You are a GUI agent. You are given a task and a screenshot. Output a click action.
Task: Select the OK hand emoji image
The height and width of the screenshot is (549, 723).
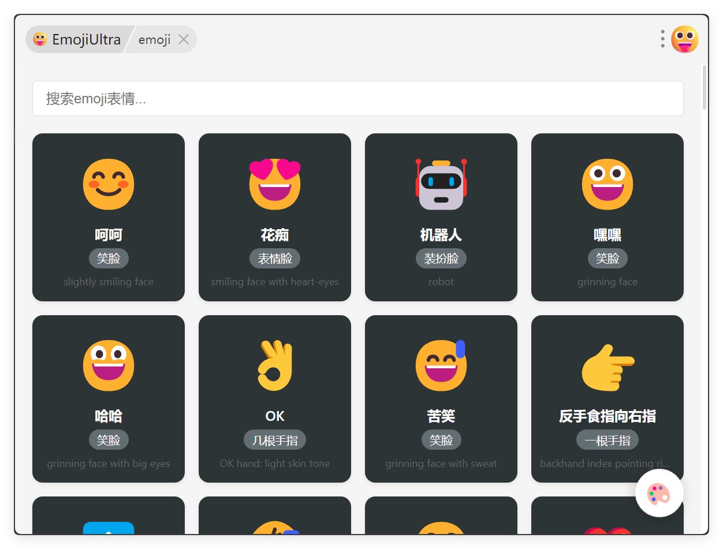(x=275, y=365)
